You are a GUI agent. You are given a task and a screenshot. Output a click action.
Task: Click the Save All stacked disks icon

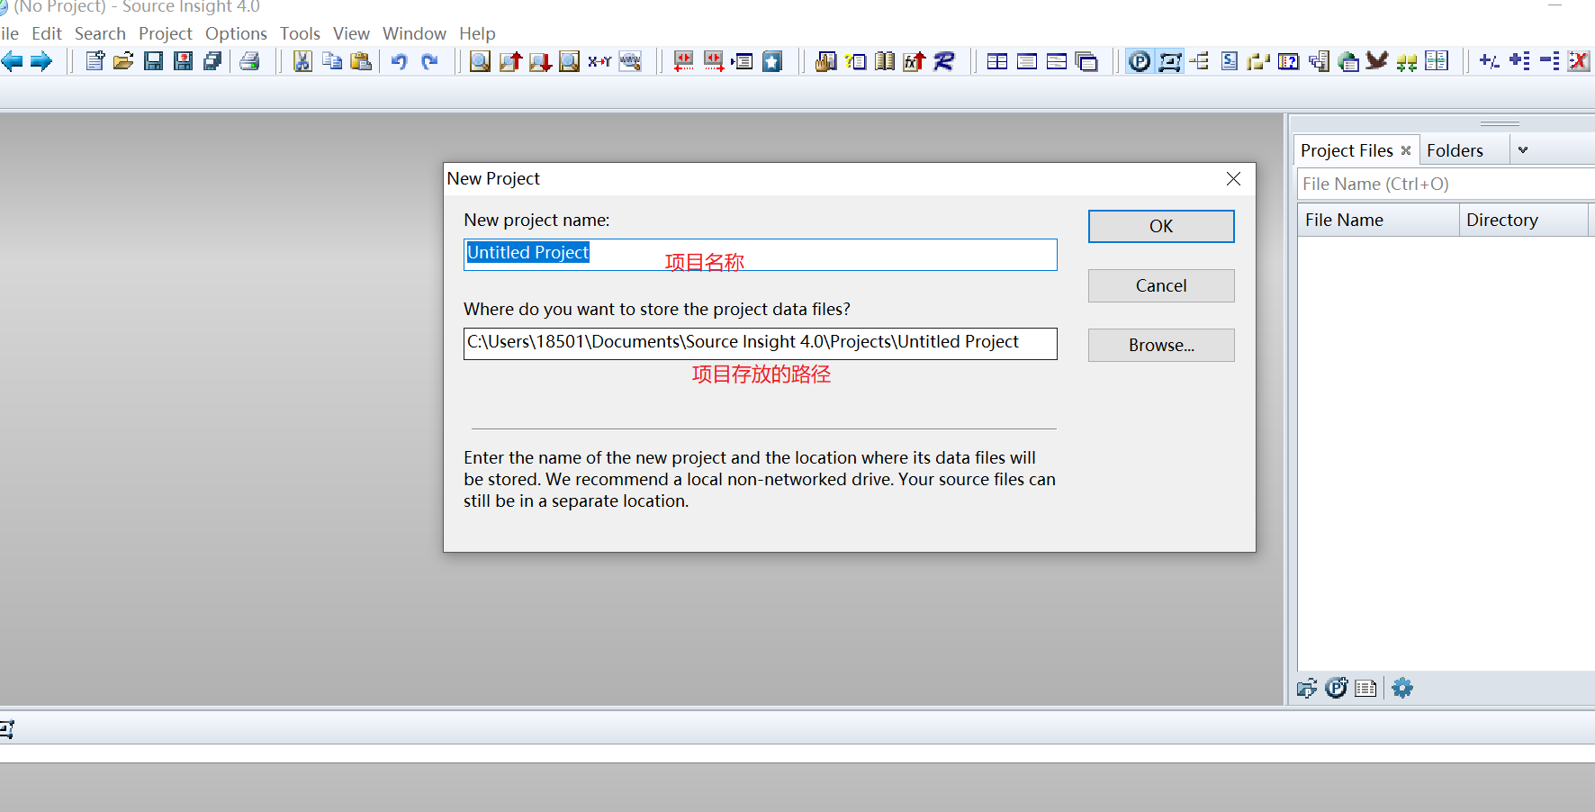tap(212, 61)
